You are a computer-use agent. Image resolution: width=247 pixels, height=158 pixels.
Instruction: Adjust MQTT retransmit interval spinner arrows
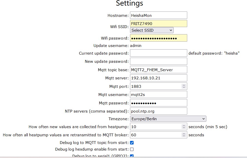click(184, 135)
